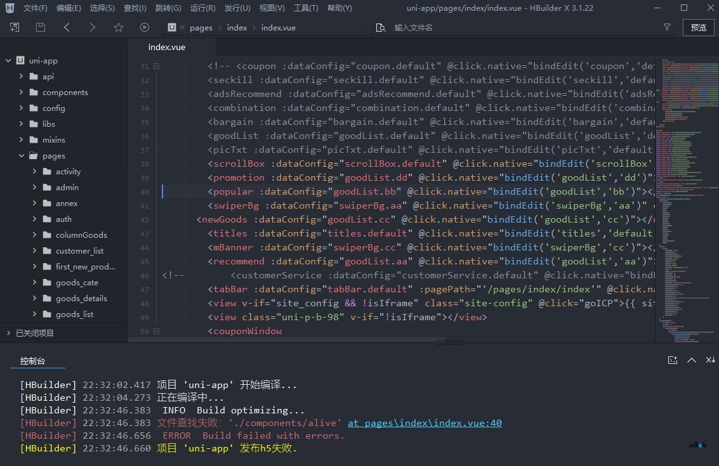
Task: Open the 帮助(Y) menu
Action: (x=340, y=8)
